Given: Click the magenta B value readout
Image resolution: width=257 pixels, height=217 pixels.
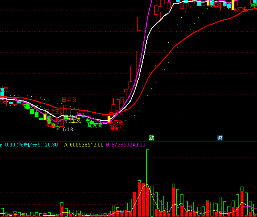Looking at the screenshot, I should coord(126,145).
